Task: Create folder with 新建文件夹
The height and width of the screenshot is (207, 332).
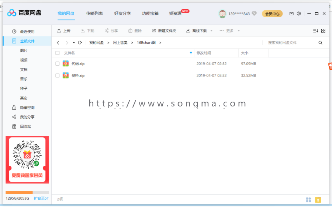Action: [164, 31]
